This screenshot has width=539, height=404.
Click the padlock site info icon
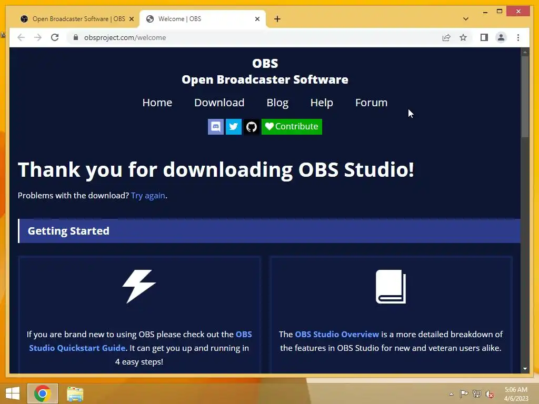pos(76,37)
